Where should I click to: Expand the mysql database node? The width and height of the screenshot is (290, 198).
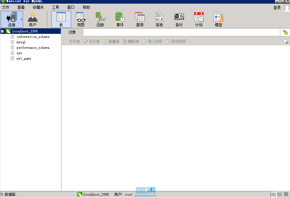pos(21,42)
